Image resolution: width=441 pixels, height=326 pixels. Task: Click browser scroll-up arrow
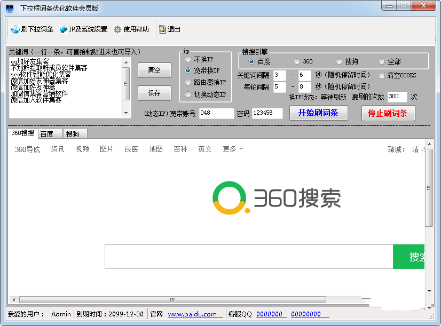tap(429, 144)
